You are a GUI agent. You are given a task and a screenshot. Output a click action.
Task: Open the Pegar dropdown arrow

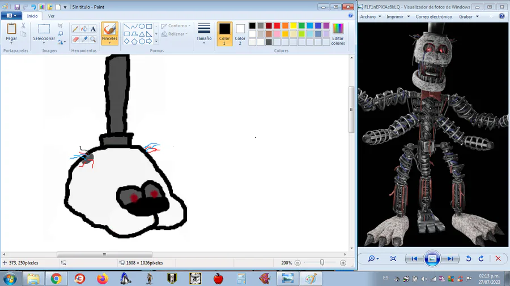click(x=11, y=43)
